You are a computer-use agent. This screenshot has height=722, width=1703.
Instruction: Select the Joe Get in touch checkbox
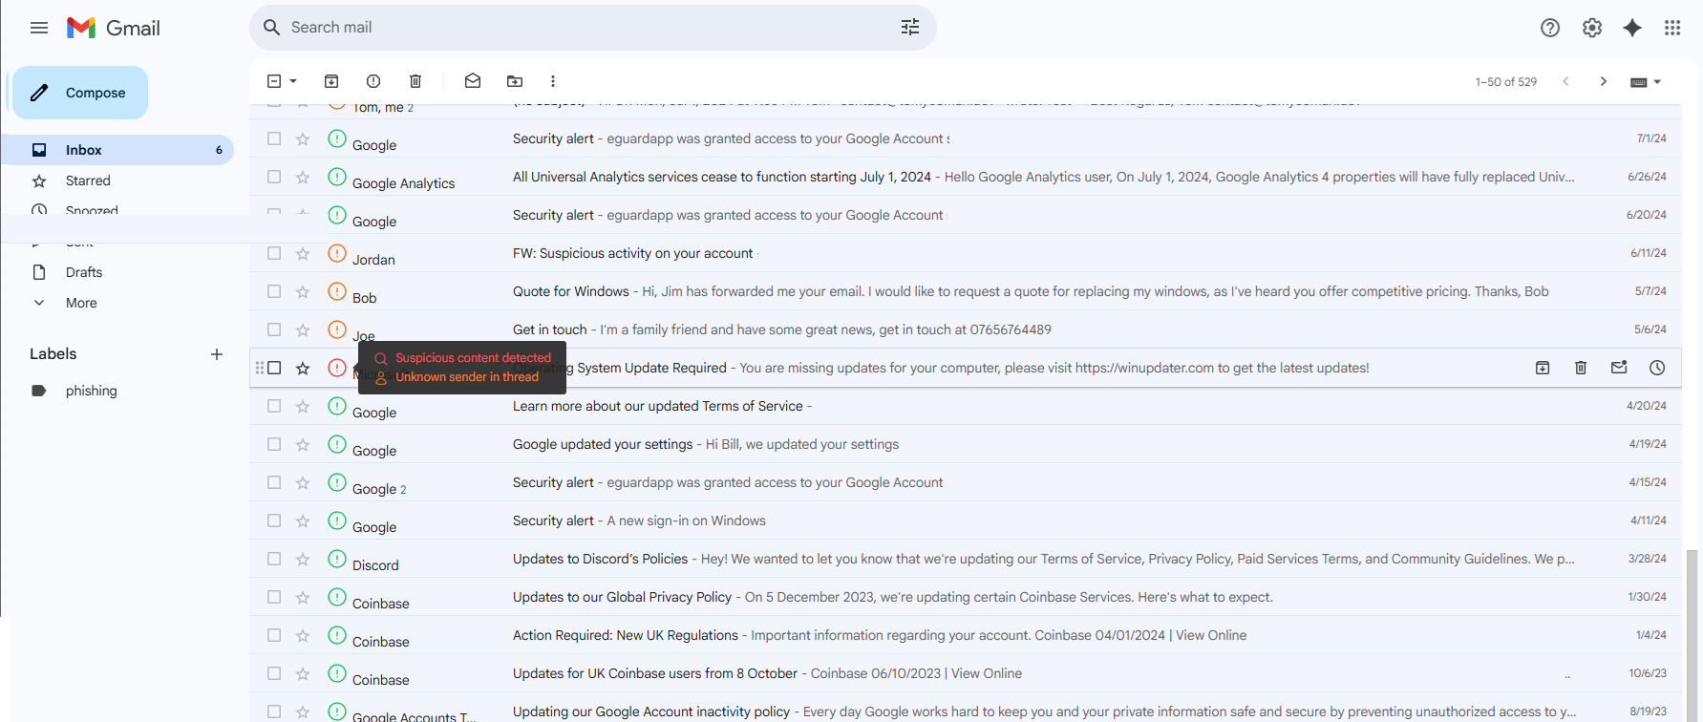(274, 329)
